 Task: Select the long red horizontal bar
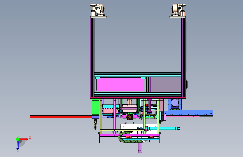tap(61, 117)
